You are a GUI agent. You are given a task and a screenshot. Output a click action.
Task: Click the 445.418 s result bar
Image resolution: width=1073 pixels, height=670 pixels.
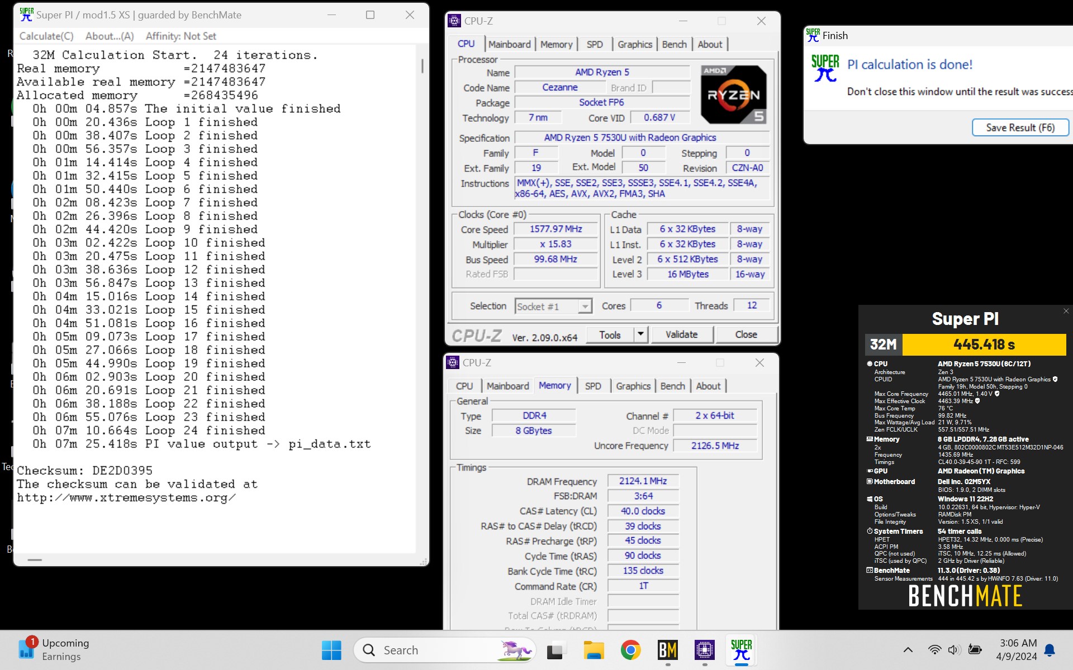(984, 344)
